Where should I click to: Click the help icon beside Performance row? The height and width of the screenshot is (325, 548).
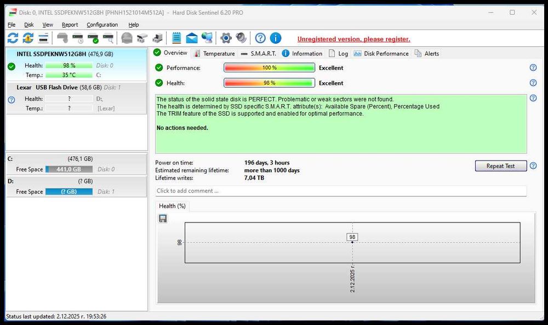533,67
